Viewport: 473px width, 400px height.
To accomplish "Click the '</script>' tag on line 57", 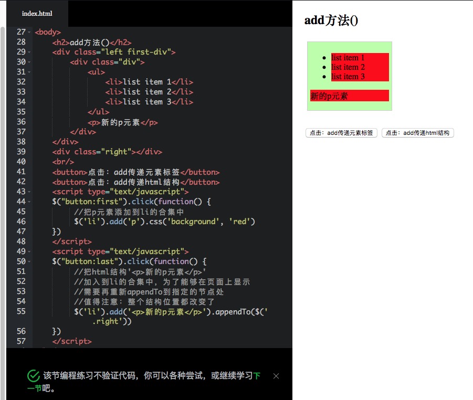I will [72, 341].
